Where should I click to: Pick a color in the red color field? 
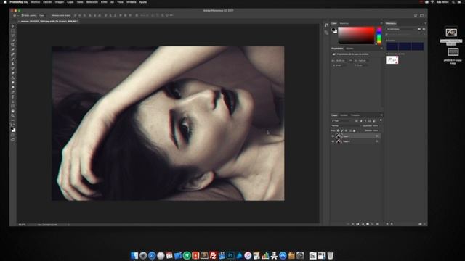(x=357, y=36)
